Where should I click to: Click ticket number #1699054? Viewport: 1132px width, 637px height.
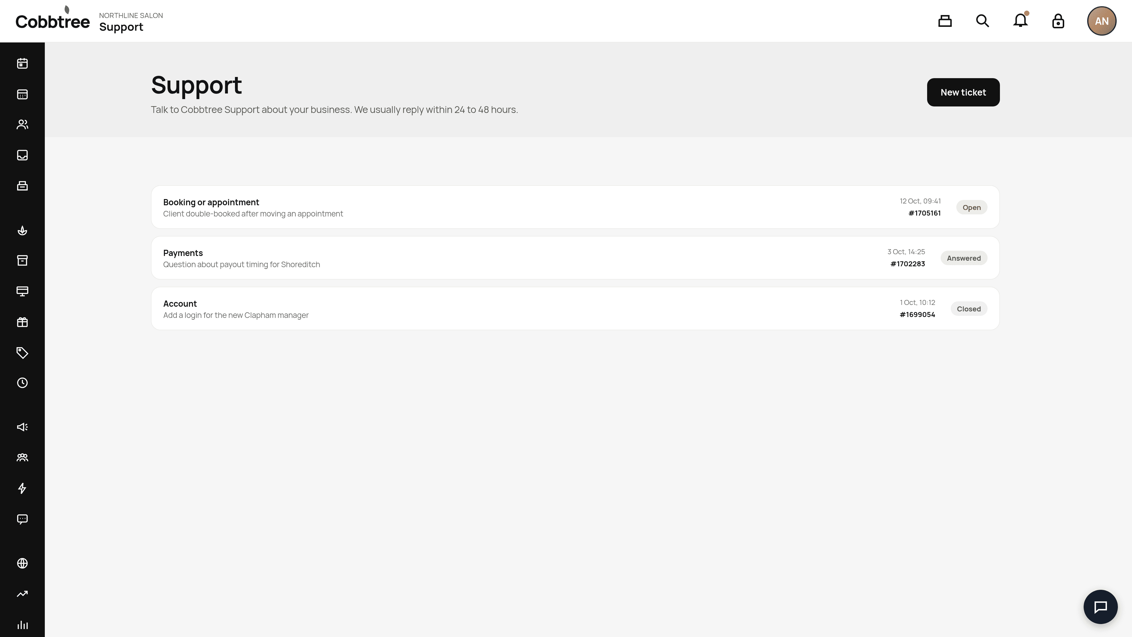click(x=918, y=315)
